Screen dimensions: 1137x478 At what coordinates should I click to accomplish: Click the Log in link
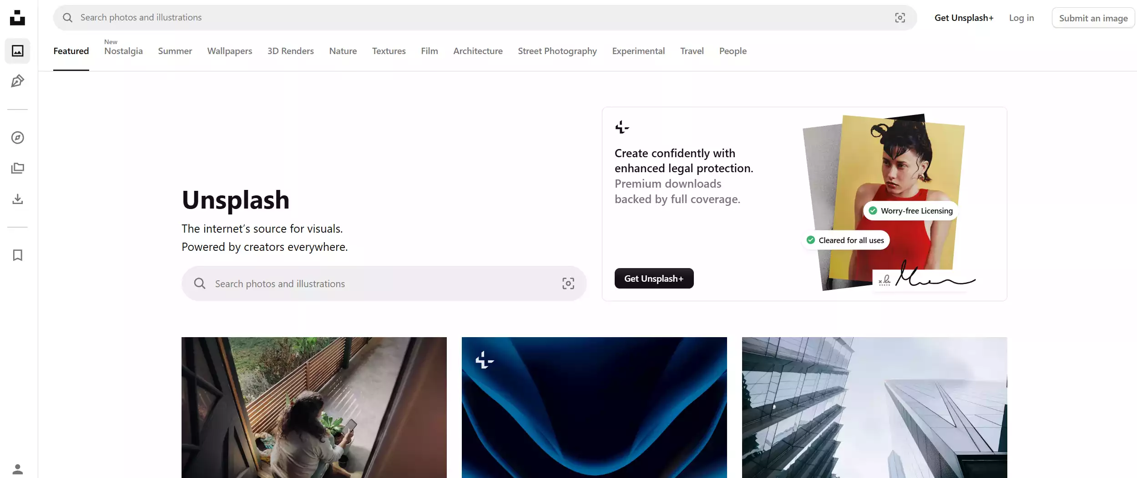pyautogui.click(x=1021, y=18)
